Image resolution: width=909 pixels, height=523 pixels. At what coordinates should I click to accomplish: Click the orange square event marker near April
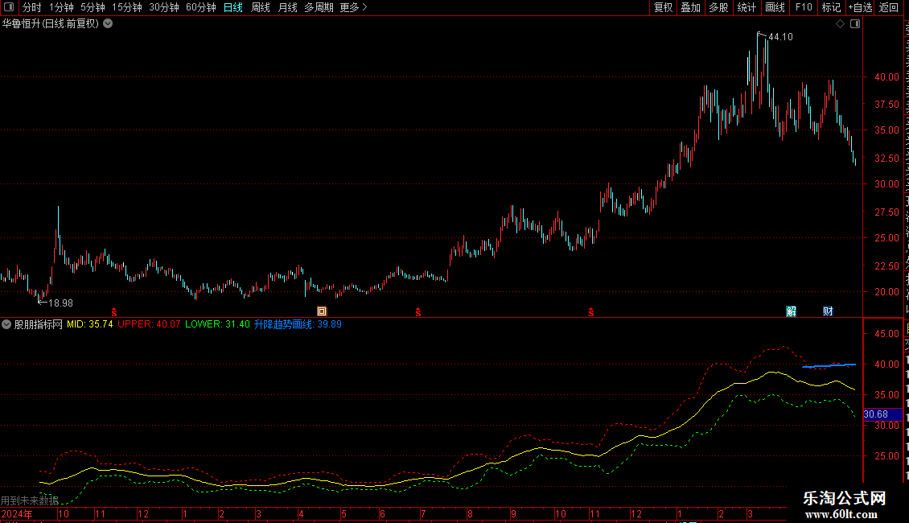pos(322,311)
